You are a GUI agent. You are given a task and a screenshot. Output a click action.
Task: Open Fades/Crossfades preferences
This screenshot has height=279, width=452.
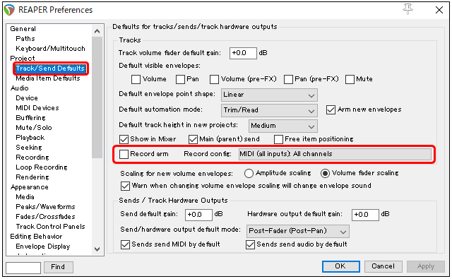[x=45, y=217]
